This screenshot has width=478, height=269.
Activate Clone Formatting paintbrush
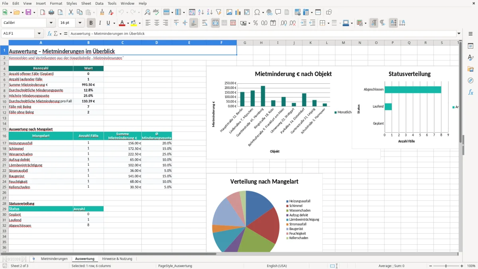pyautogui.click(x=102, y=12)
